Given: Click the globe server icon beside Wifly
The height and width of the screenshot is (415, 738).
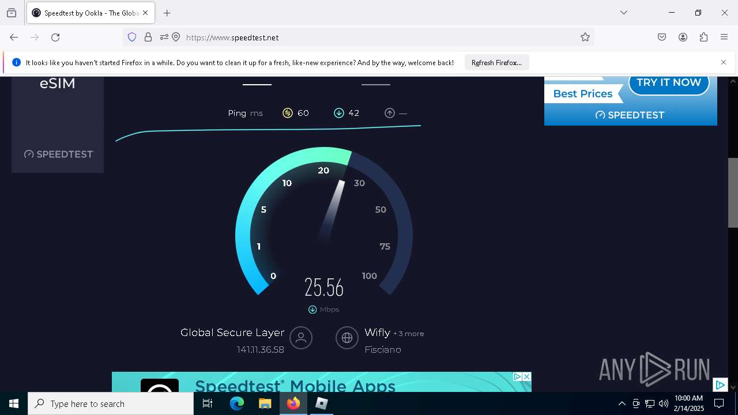Looking at the screenshot, I should pyautogui.click(x=347, y=338).
